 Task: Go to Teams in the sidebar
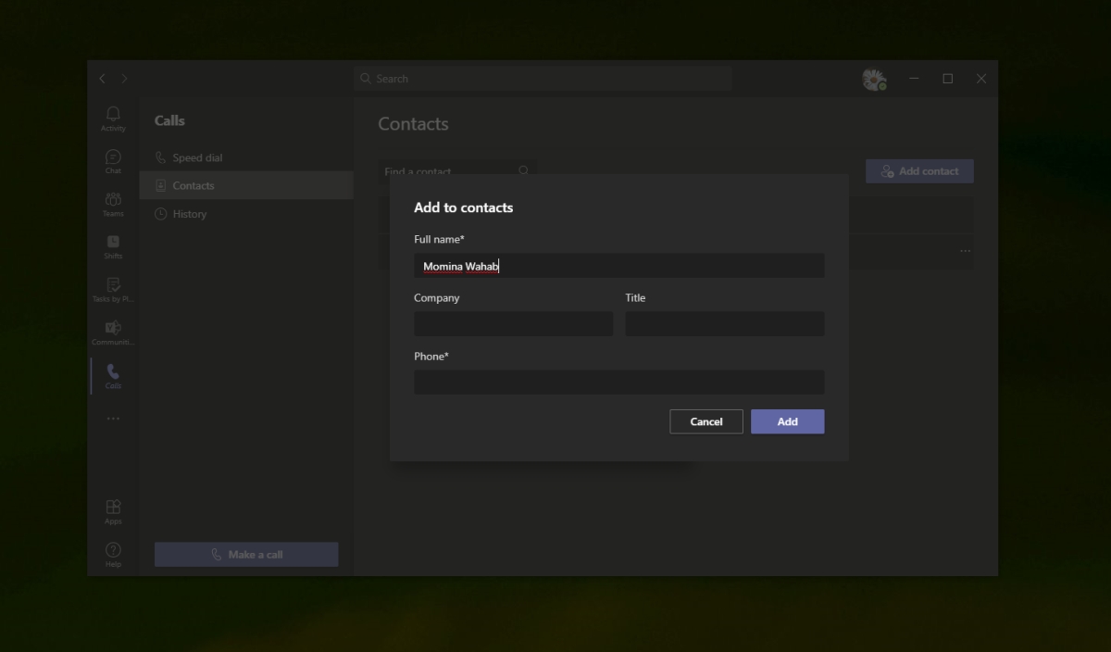coord(113,204)
